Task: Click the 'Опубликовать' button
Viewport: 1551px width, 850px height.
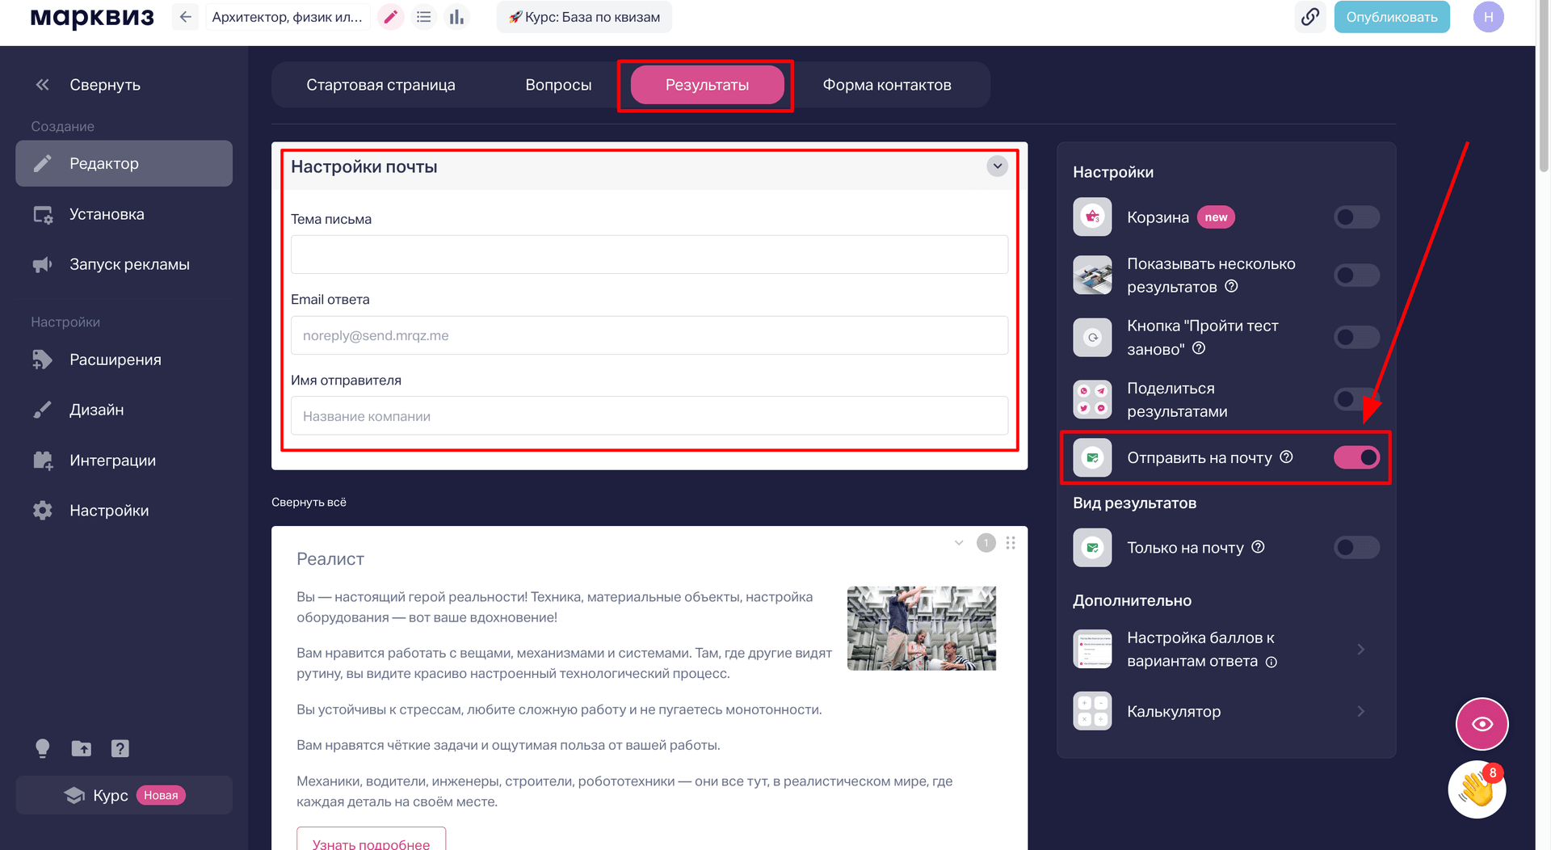Action: click(1391, 17)
